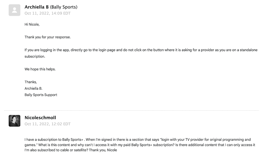Click Archiella B's default avatar icon
This screenshot has height=155, width=260.
14,10
